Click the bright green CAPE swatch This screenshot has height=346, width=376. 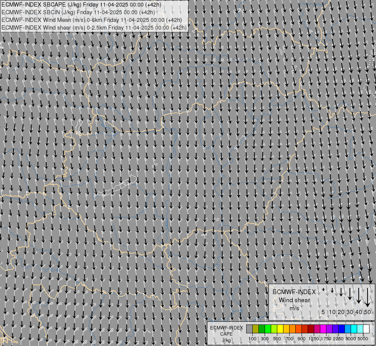pos(268,329)
